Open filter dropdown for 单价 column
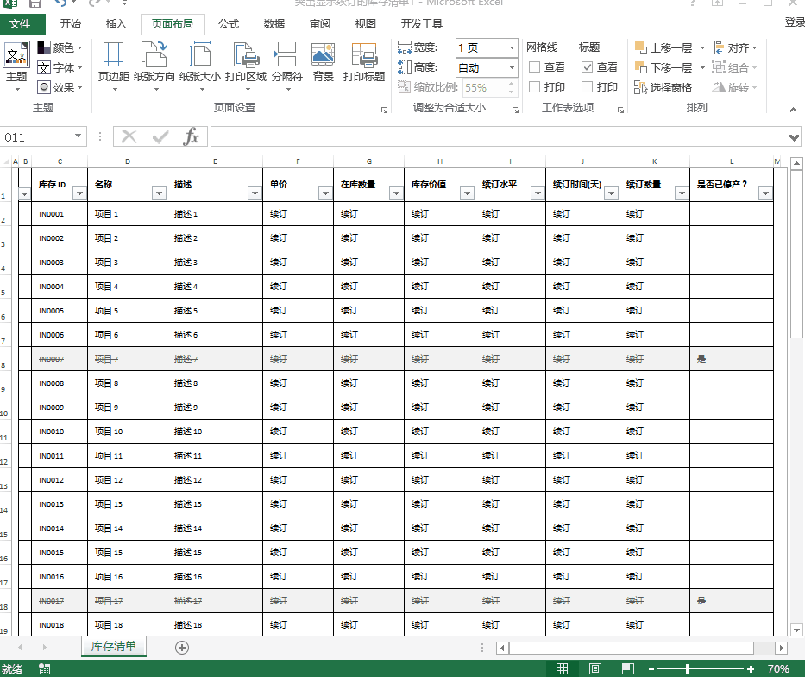Screen dimensions: 805x677 325,193
